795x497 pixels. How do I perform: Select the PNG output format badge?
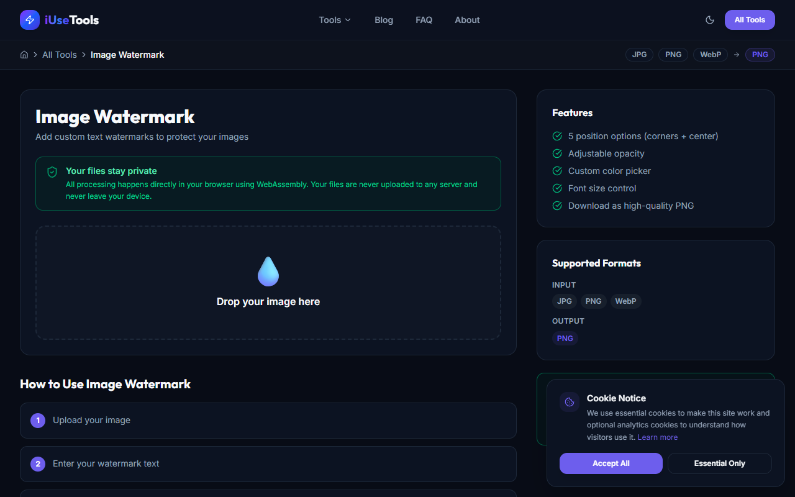(760, 55)
